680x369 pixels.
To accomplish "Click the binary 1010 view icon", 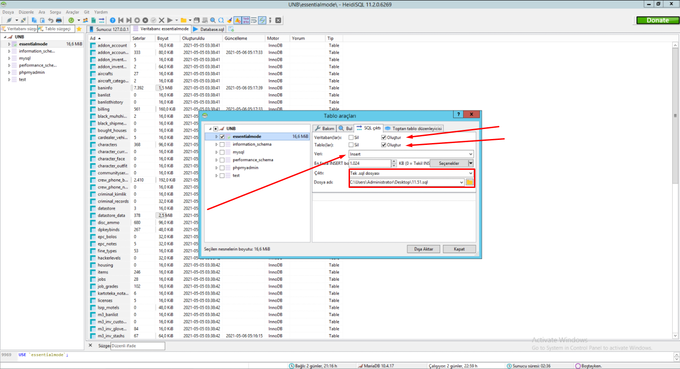I will (x=246, y=20).
